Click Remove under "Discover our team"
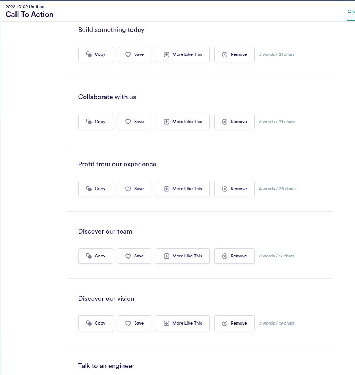Image resolution: width=355 pixels, height=375 pixels. click(234, 256)
